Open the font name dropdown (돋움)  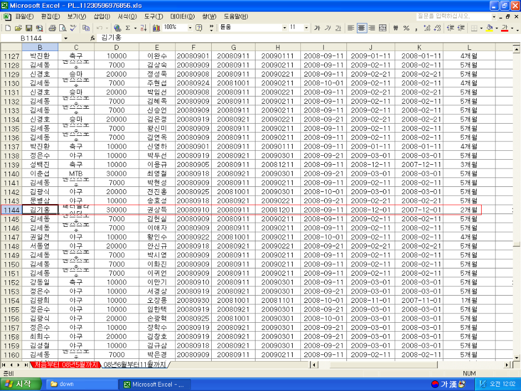(x=284, y=28)
